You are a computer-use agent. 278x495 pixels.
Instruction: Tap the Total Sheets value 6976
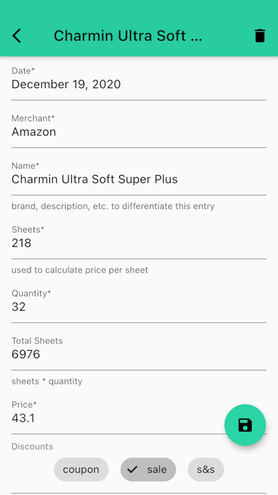[26, 354]
